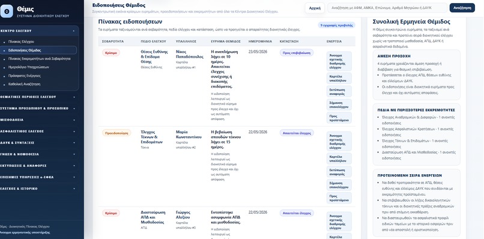
Task: Click Εκτύπωση αναφοράς for Νίκος Παπαδόπουλος
Action: [339, 91]
